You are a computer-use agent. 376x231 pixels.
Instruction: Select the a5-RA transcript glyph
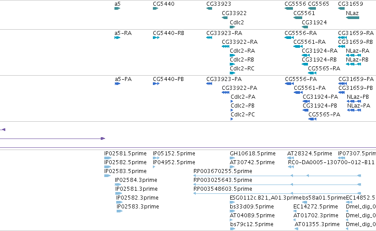click(x=117, y=38)
